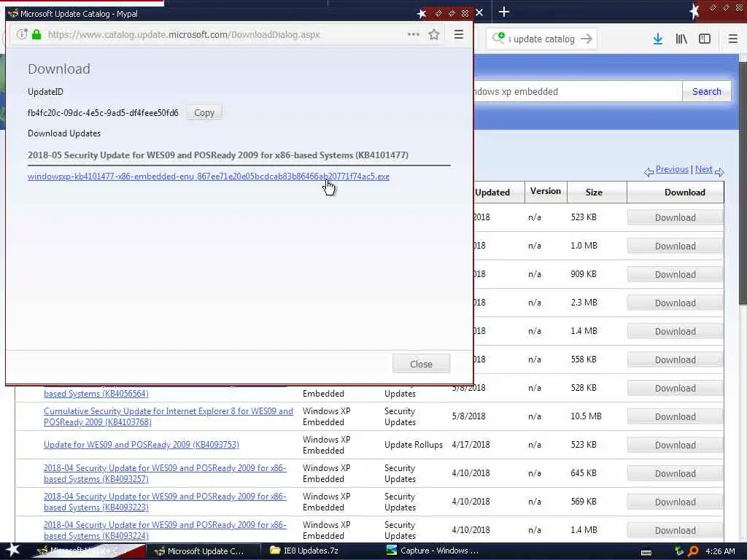Click the green padlock in popup address bar
The width and height of the screenshot is (747, 560).
tap(36, 34)
